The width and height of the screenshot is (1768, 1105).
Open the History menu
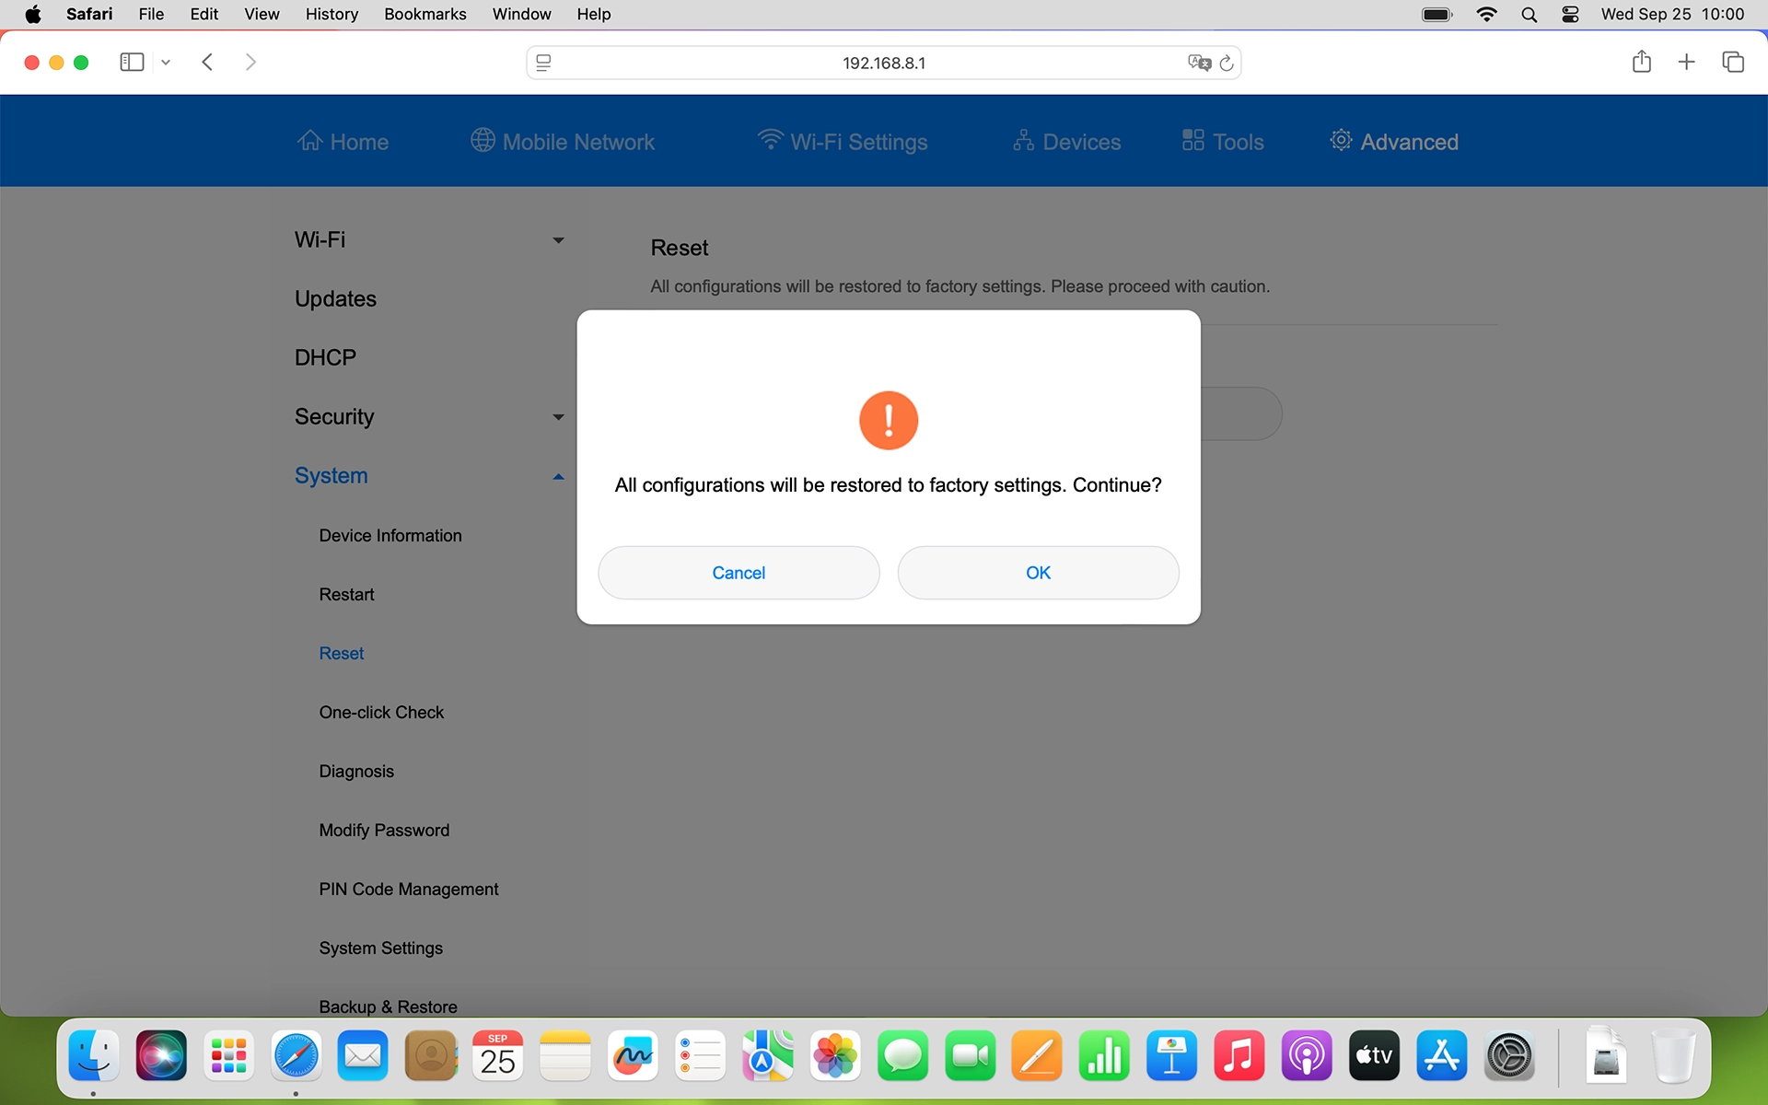[331, 14]
